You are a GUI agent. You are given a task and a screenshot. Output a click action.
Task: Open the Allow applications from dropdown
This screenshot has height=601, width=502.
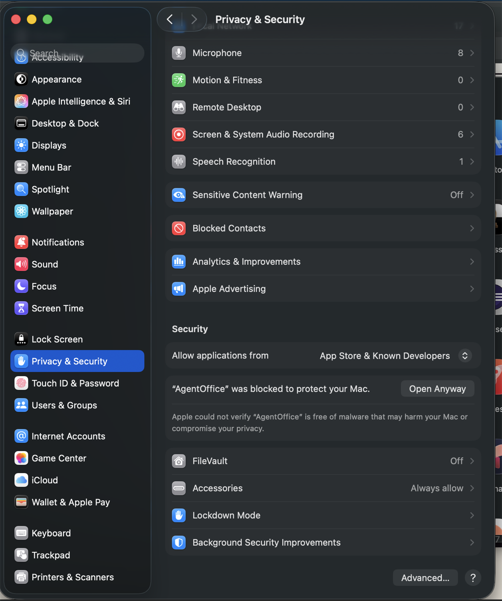point(465,356)
